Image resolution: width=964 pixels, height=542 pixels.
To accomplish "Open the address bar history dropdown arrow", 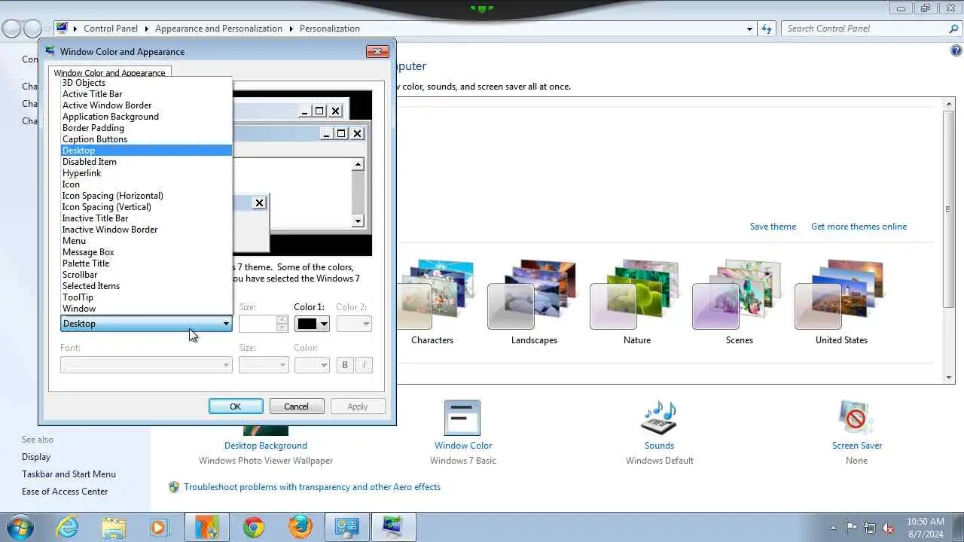I will [x=749, y=29].
